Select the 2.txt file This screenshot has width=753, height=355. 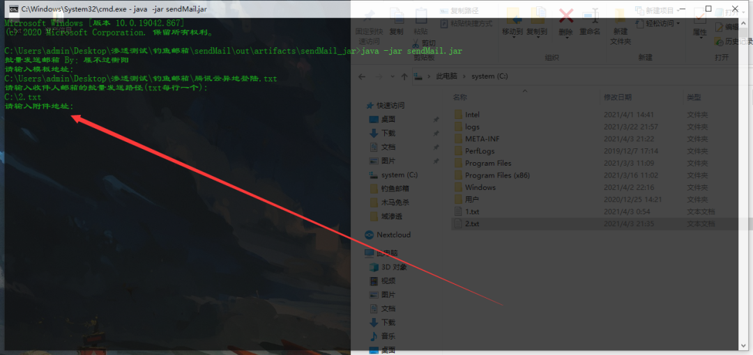(466, 224)
